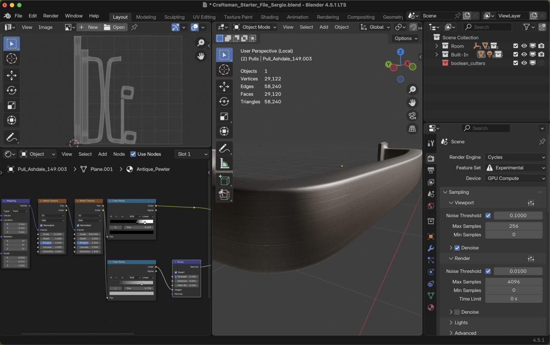Image resolution: width=550 pixels, height=345 pixels.
Task: Select the Annotate tool in image editor
Action: [12, 137]
